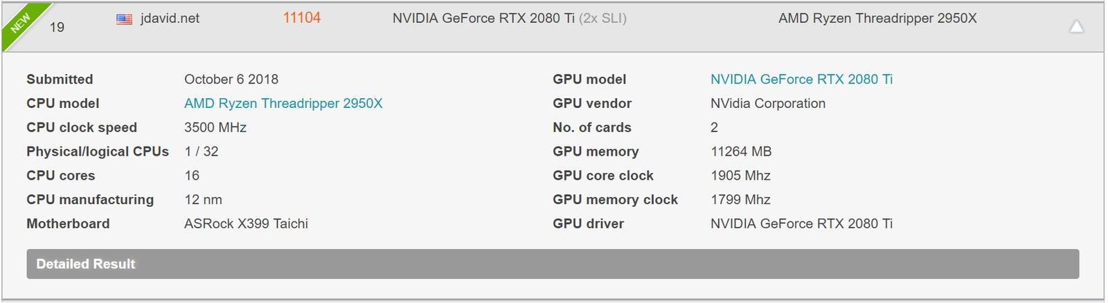Click the header CPU name AMD Ryzen Threadripper 2950X
The height and width of the screenshot is (303, 1108).
tap(877, 19)
